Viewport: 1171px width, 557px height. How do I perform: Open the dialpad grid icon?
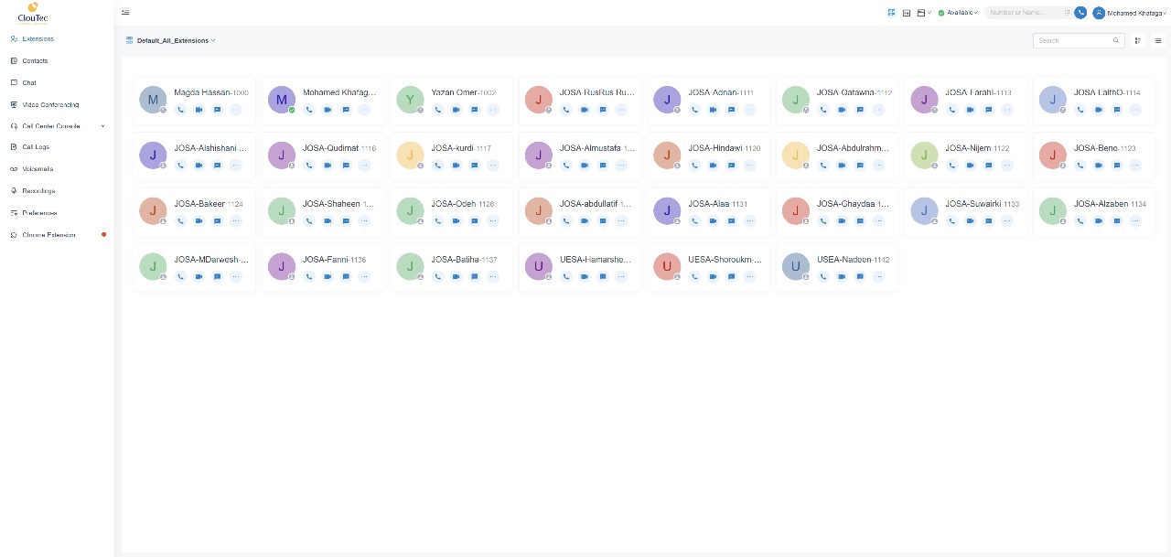click(x=1067, y=13)
